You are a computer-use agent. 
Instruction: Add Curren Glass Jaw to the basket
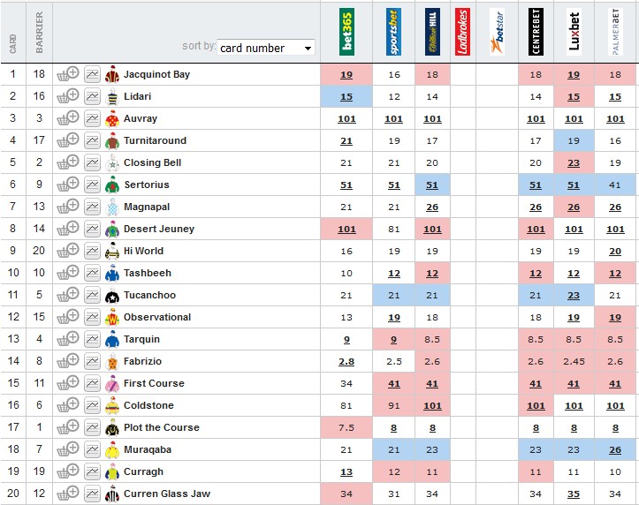pyautogui.click(x=67, y=494)
